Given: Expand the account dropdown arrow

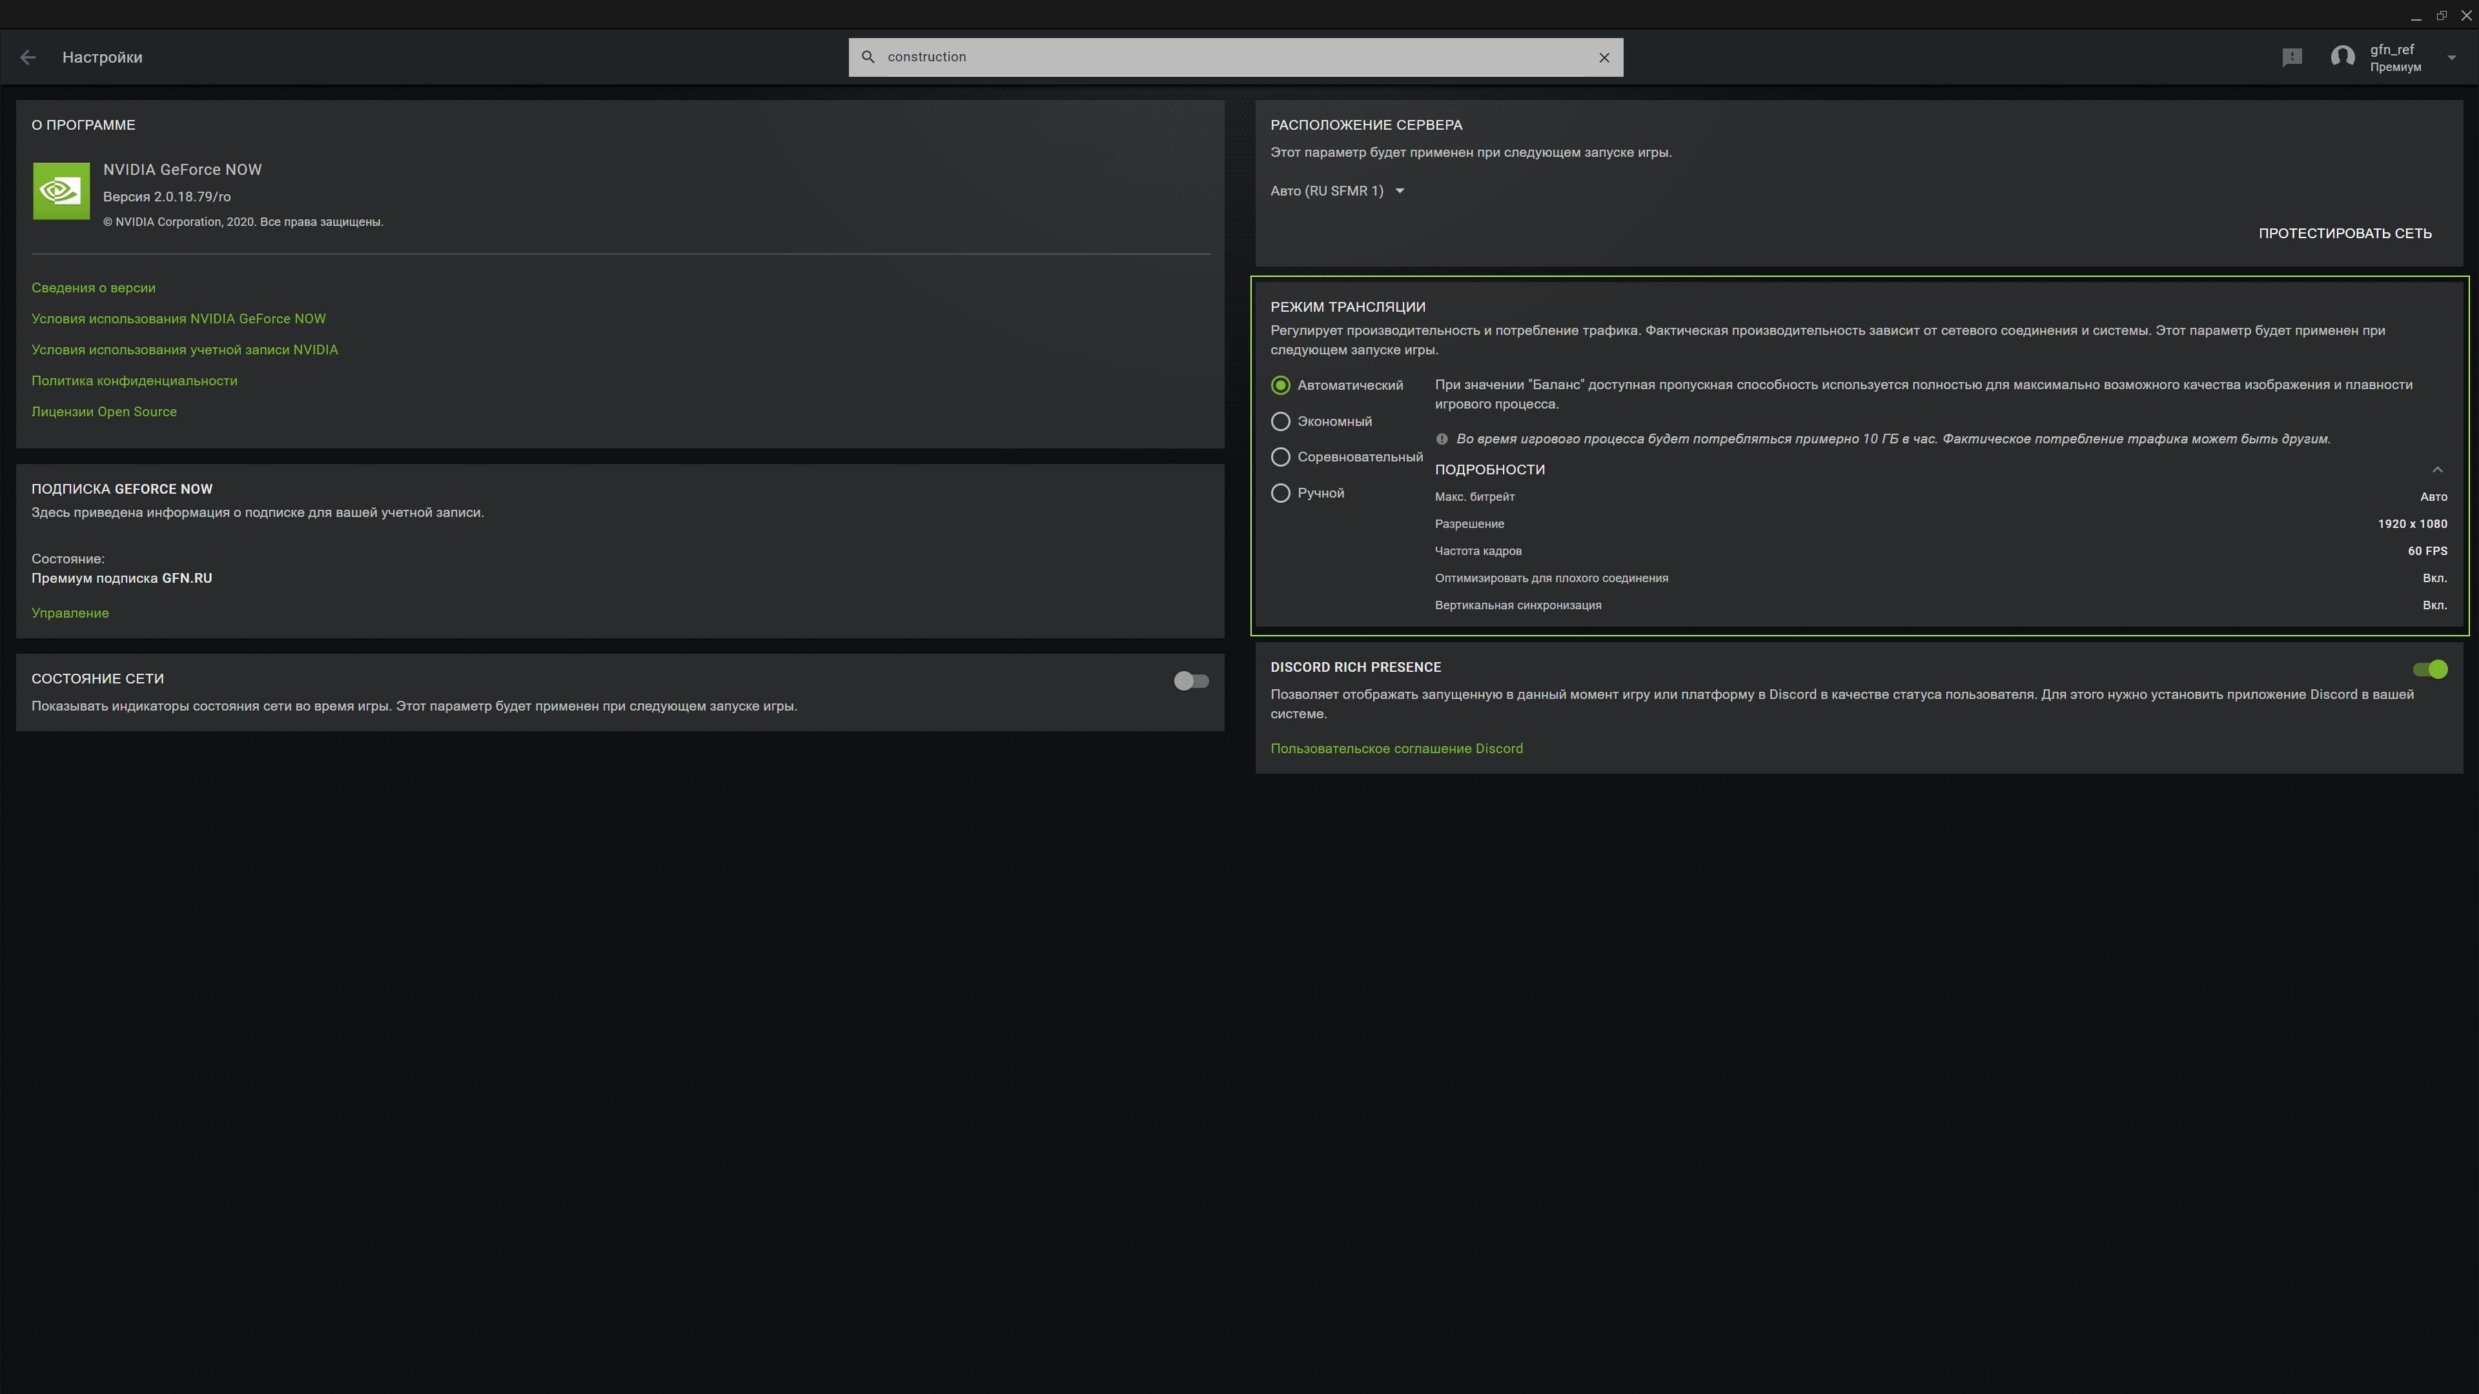Looking at the screenshot, I should tap(2452, 57).
